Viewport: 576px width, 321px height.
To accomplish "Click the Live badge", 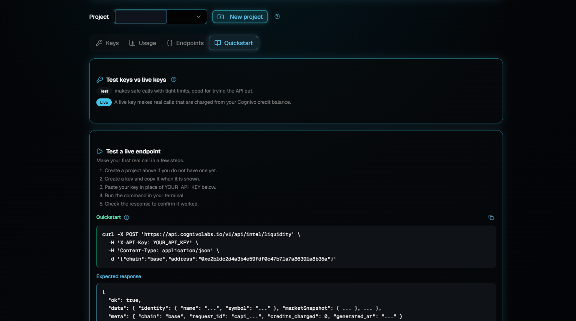I will [x=104, y=103].
